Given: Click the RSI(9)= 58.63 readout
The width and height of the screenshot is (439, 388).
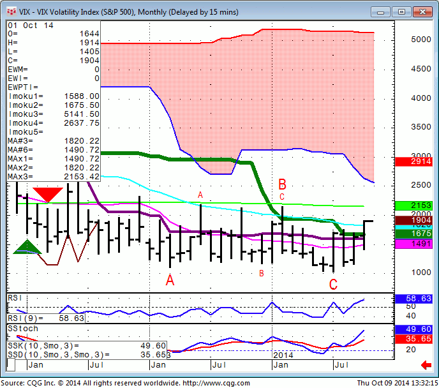Looking at the screenshot, I should [x=46, y=318].
